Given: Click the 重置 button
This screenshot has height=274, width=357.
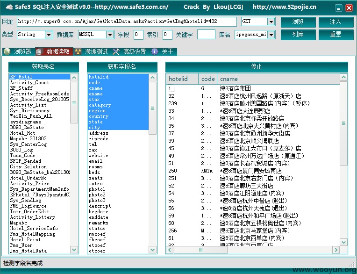Looking at the screenshot, I should (x=336, y=35).
